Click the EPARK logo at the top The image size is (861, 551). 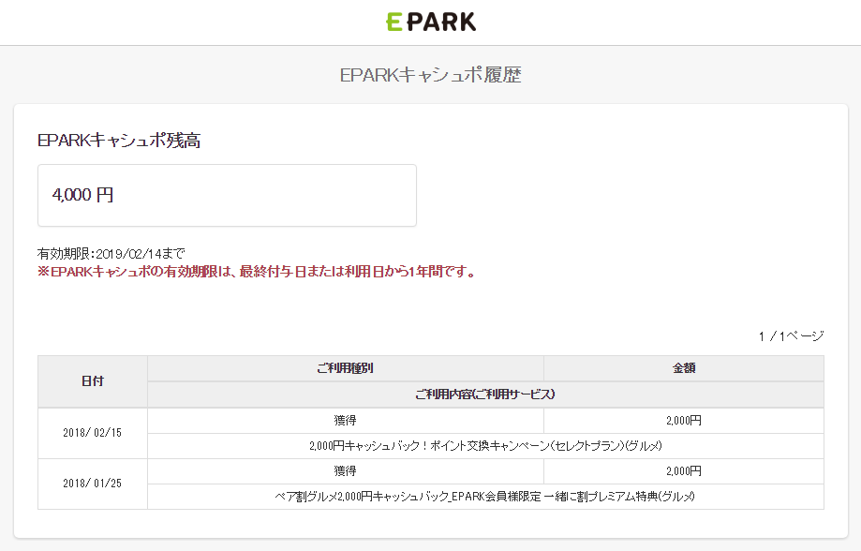tap(431, 22)
